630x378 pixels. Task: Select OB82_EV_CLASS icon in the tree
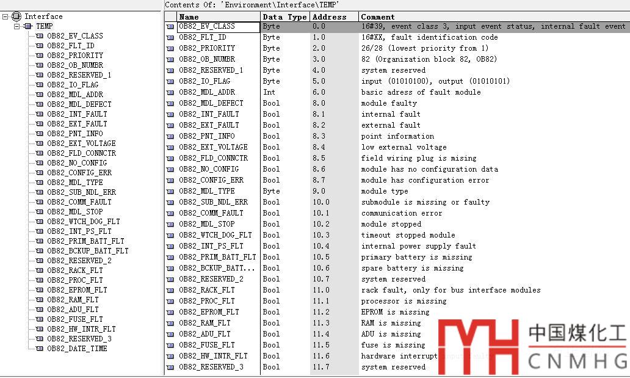pyautogui.click(x=40, y=36)
